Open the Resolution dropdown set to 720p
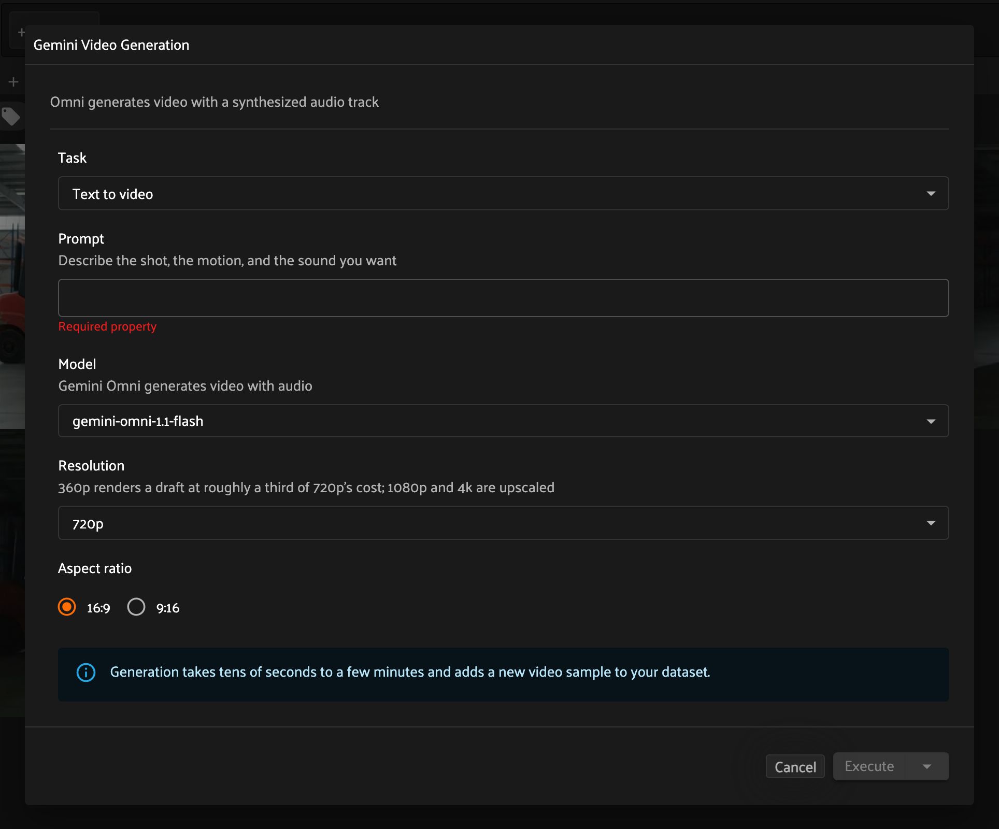 (x=503, y=523)
